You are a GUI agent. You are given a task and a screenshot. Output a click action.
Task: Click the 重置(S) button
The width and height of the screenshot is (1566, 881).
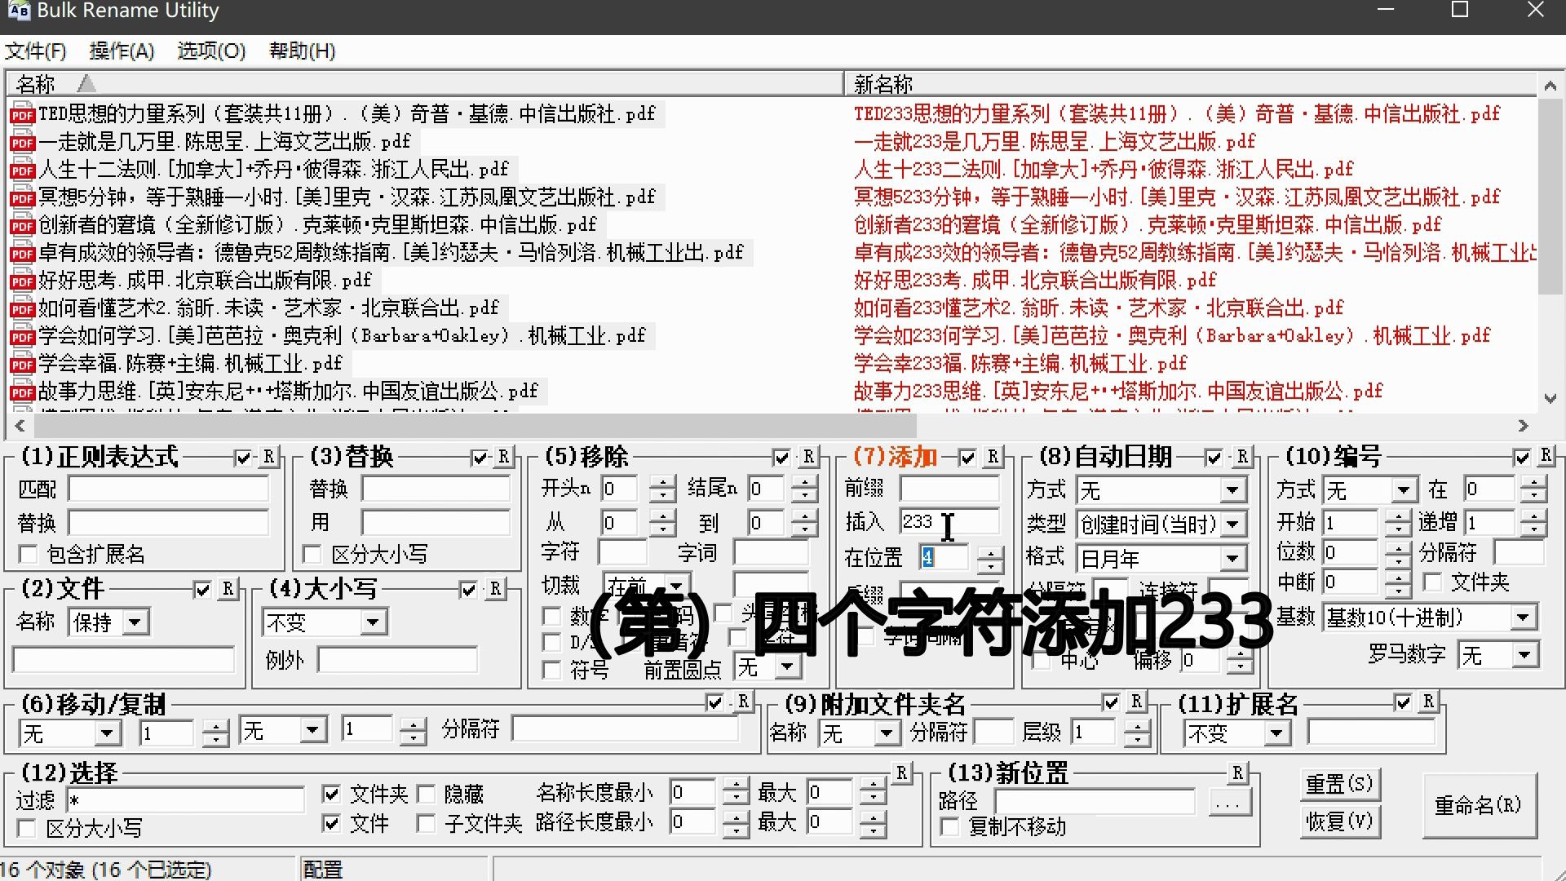click(x=1339, y=784)
